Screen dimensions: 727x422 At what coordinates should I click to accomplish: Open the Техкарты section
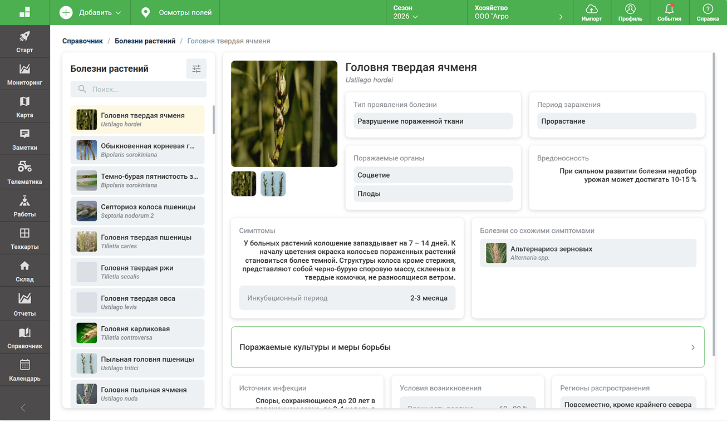(x=24, y=238)
